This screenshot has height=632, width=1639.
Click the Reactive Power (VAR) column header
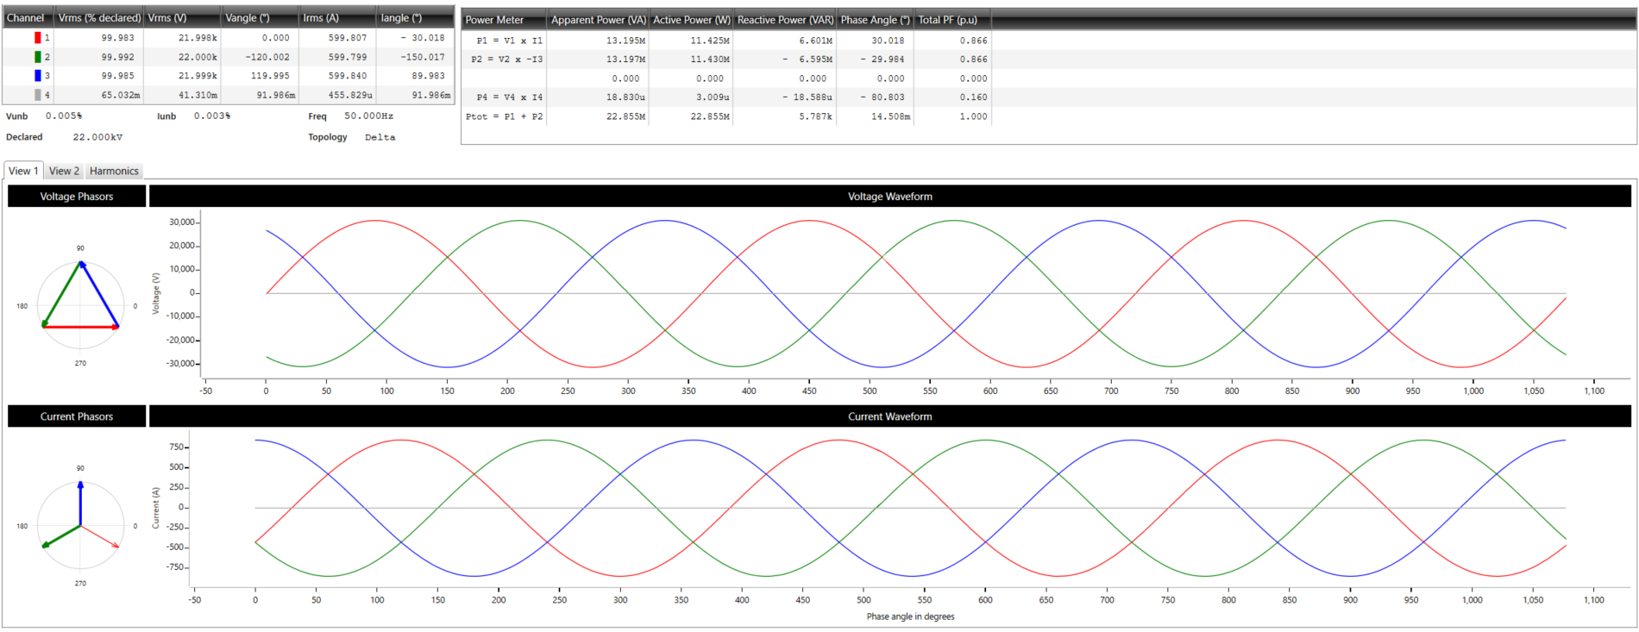pos(785,20)
